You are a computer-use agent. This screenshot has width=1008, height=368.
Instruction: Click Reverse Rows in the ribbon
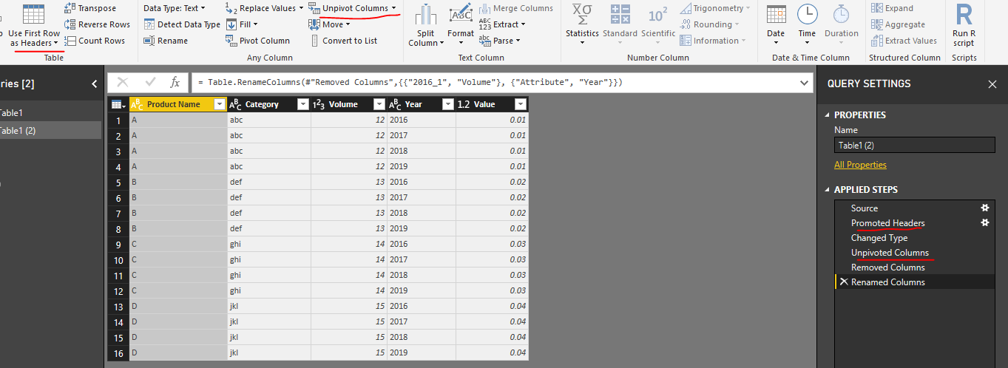(96, 24)
